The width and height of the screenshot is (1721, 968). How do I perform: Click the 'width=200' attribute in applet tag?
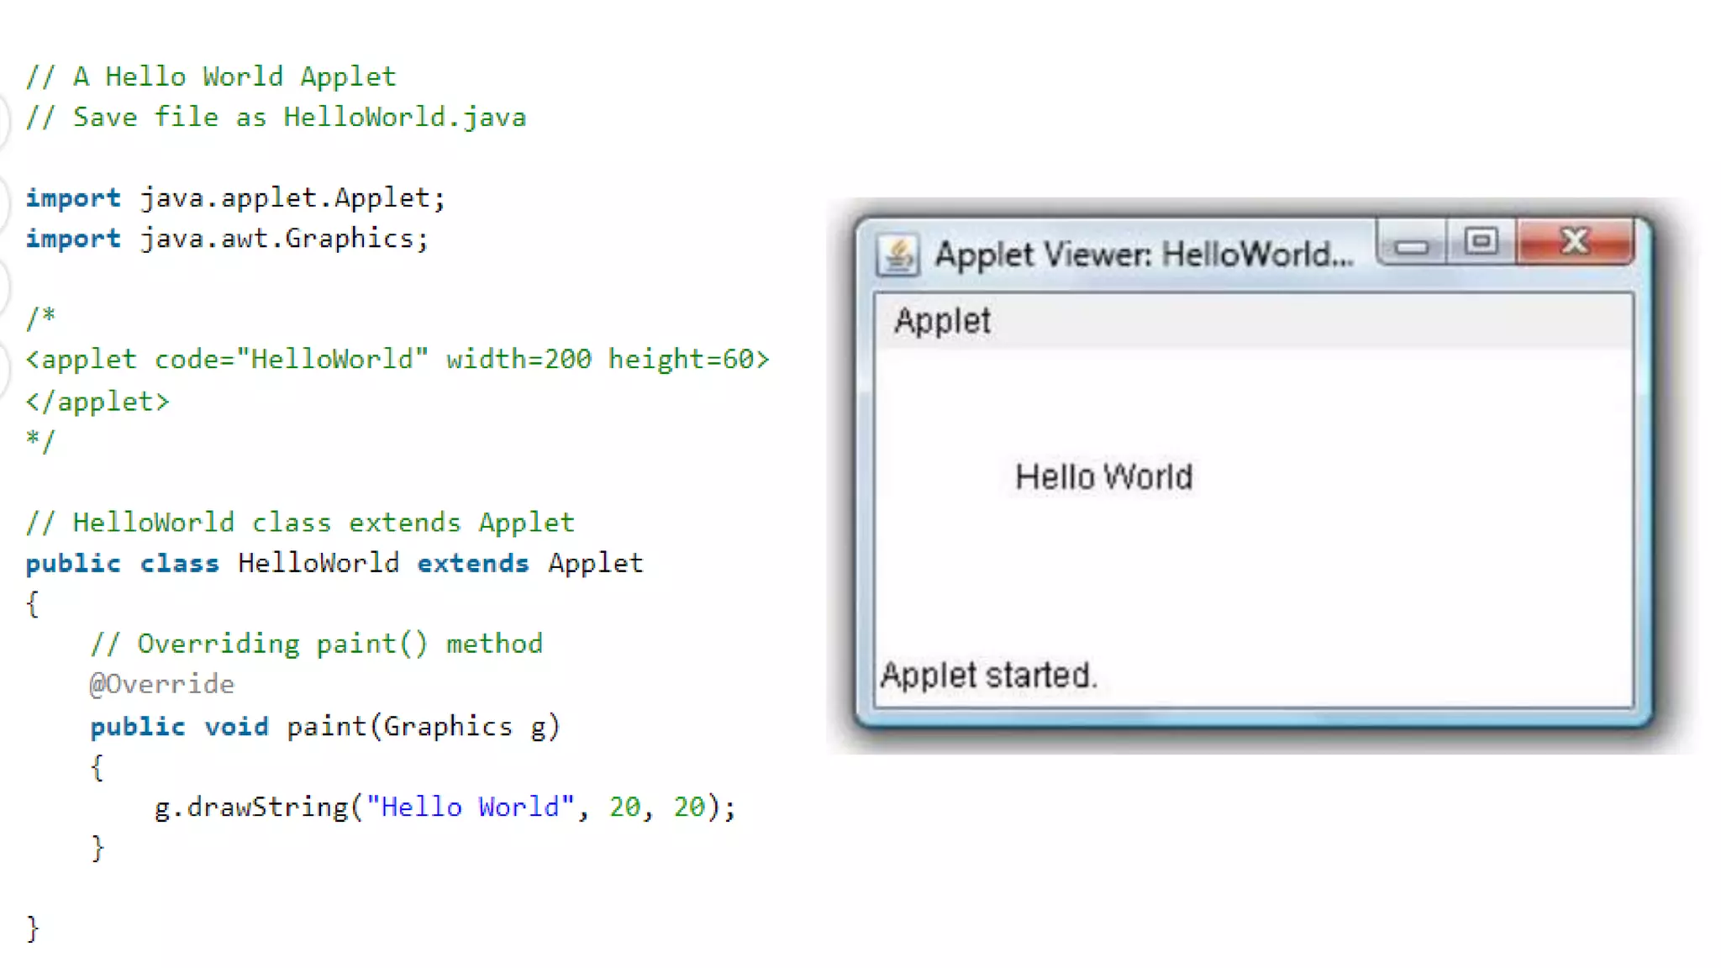pos(518,360)
